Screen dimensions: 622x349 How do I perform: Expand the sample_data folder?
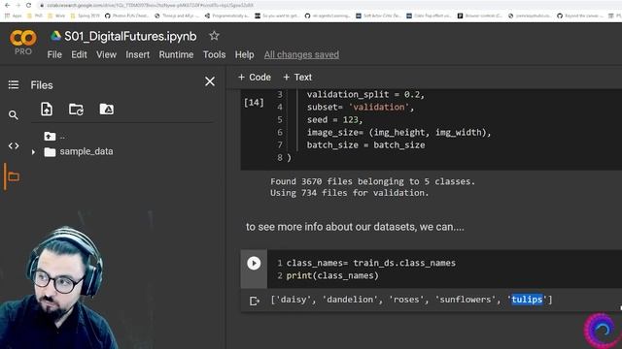33,152
